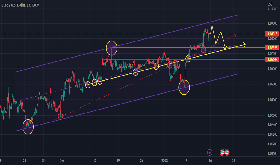Click the 1.07000 price axis value
Screen dimensions: 280x165
click(272, 53)
